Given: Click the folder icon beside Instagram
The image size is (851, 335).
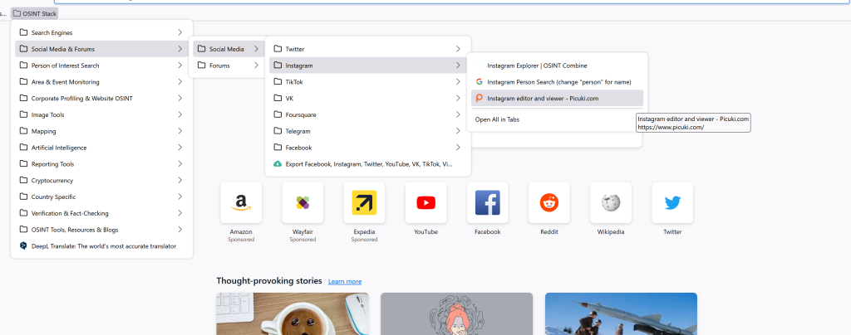Looking at the screenshot, I should click(278, 66).
